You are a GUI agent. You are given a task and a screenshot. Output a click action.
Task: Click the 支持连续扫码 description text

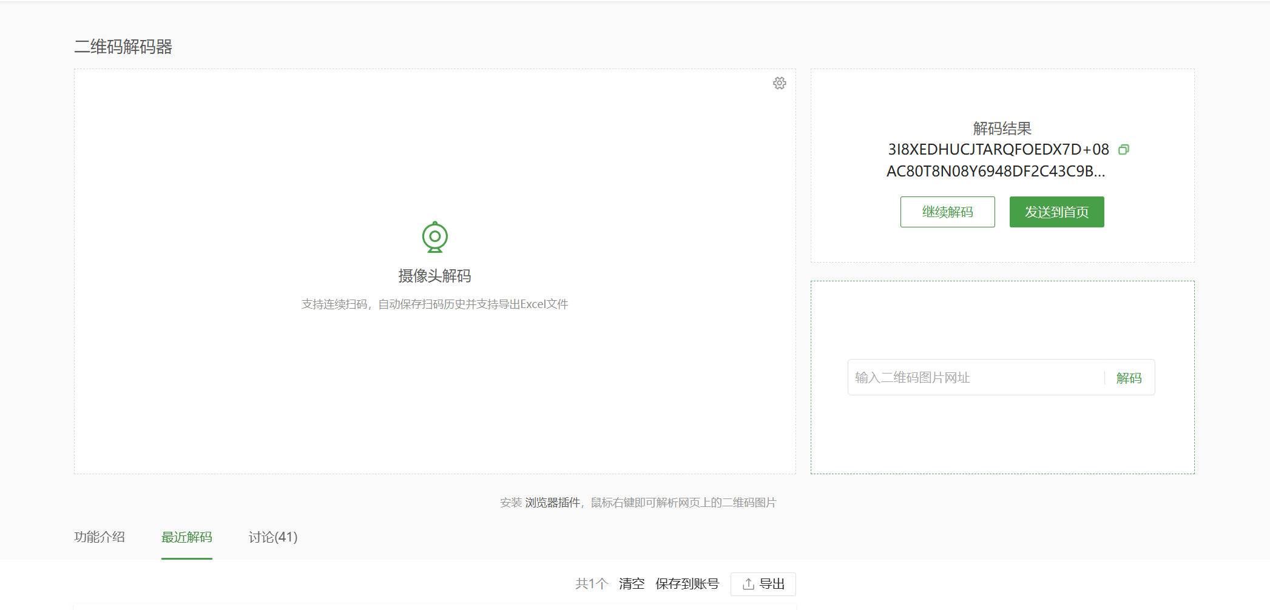click(x=434, y=304)
